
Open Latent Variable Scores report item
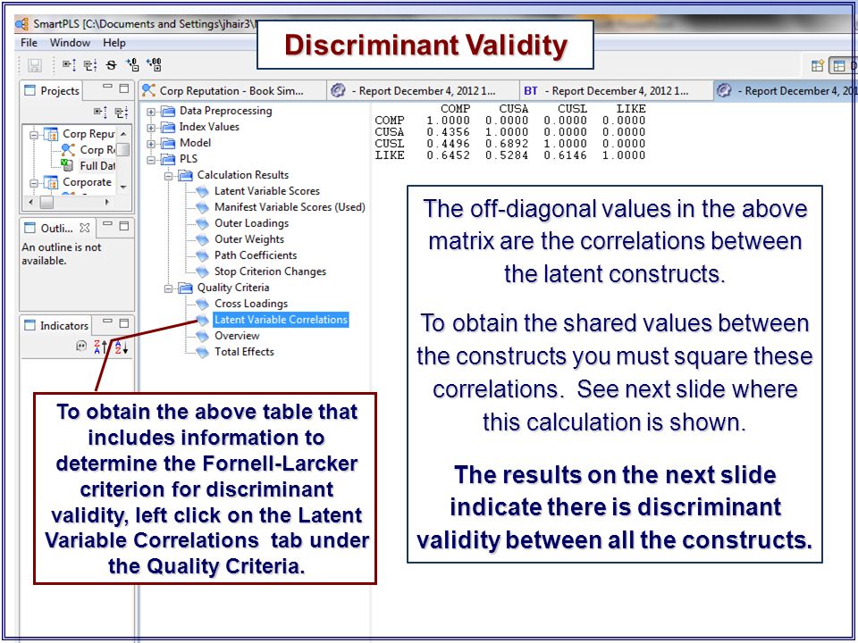267,191
